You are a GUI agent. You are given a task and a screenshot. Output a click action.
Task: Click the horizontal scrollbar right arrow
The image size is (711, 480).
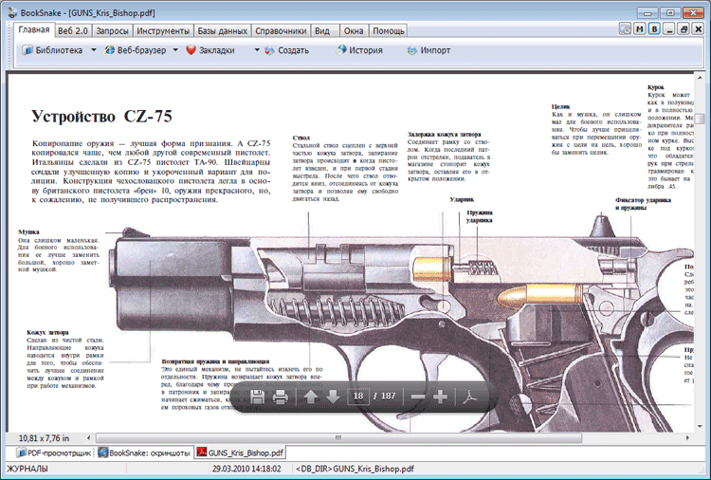688,438
